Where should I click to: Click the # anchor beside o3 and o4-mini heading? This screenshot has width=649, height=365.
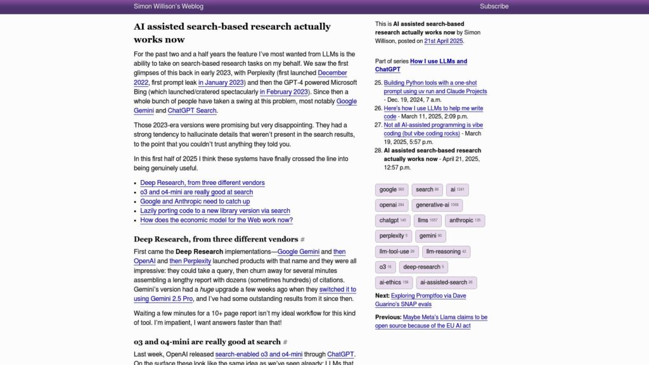pyautogui.click(x=285, y=342)
